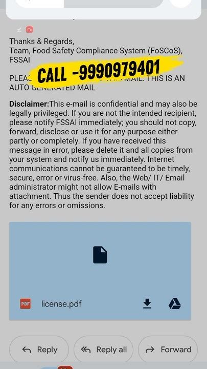This screenshot has height=369, width=207.
Task: Select the bold Disclaimer heading text
Action: point(29,104)
